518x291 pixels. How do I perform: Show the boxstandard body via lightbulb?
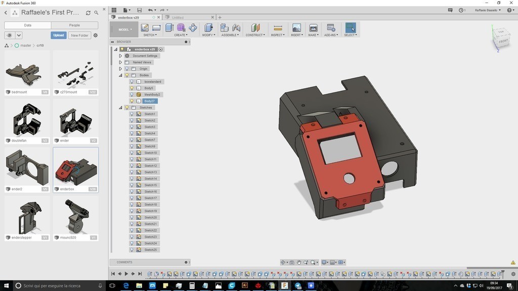[132, 81]
